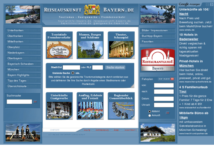This screenshot has width=214, height=160.
Task: Open Buchtipp-Bayern link
Action: click(x=158, y=36)
